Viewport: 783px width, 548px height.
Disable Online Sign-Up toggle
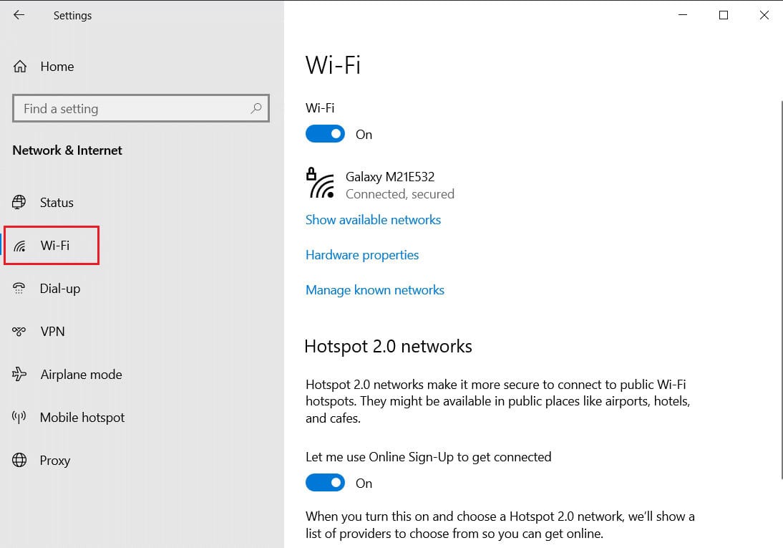tap(325, 483)
